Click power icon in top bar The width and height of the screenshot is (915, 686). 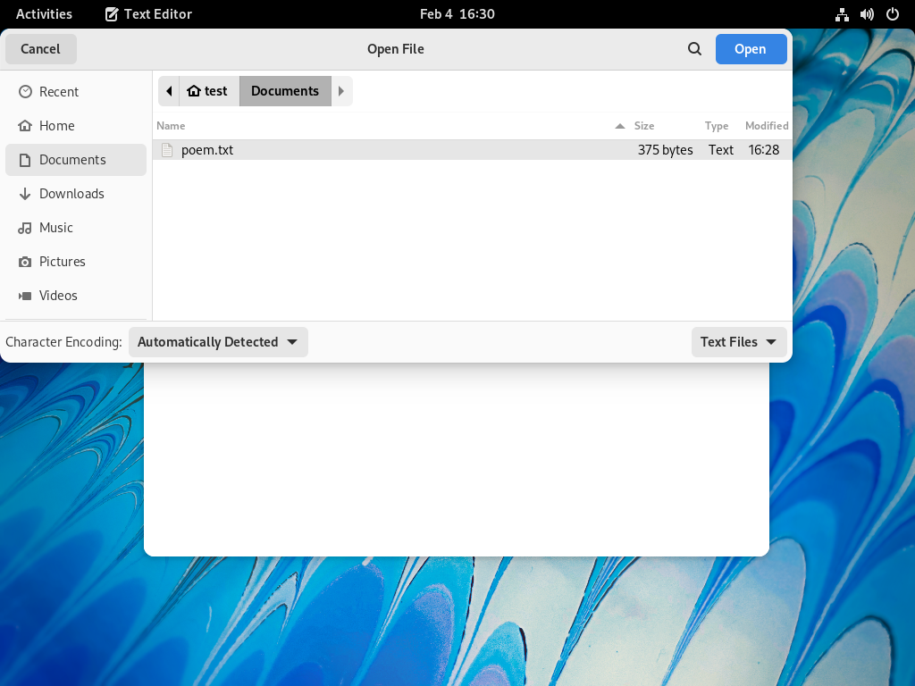tap(893, 14)
